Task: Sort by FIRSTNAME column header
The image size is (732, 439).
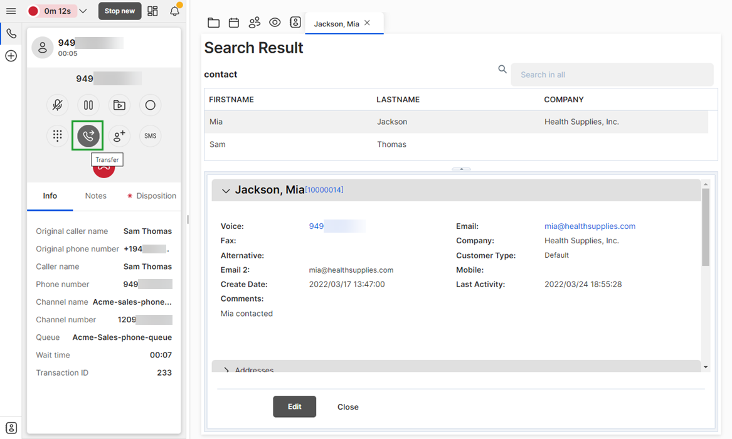Action: (x=231, y=99)
